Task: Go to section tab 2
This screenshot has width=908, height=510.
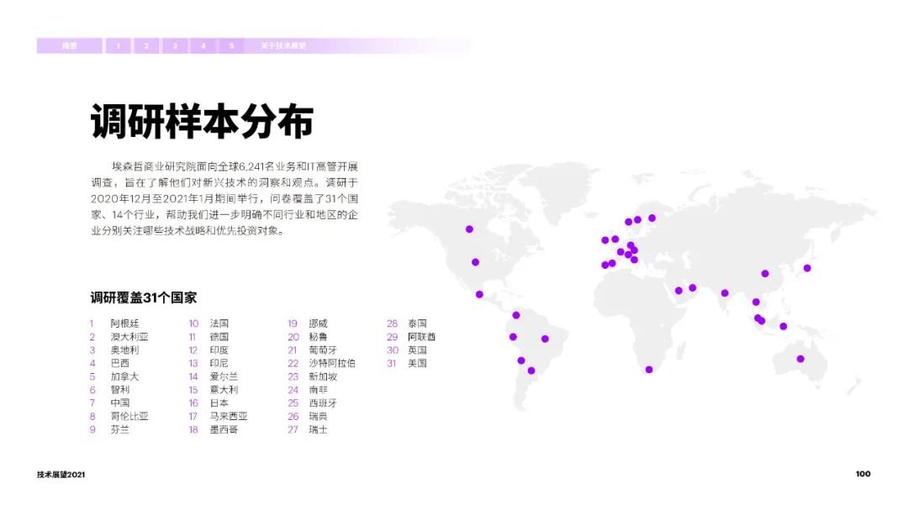Action: coord(146,45)
